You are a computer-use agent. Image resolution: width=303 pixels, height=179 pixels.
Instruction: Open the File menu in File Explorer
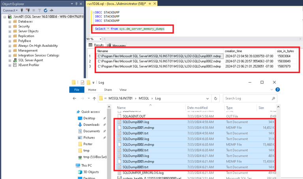(x=77, y=90)
